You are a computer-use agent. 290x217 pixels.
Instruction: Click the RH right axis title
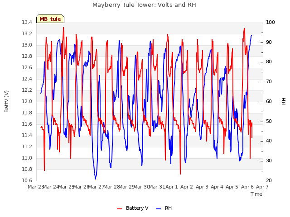point(284,101)
